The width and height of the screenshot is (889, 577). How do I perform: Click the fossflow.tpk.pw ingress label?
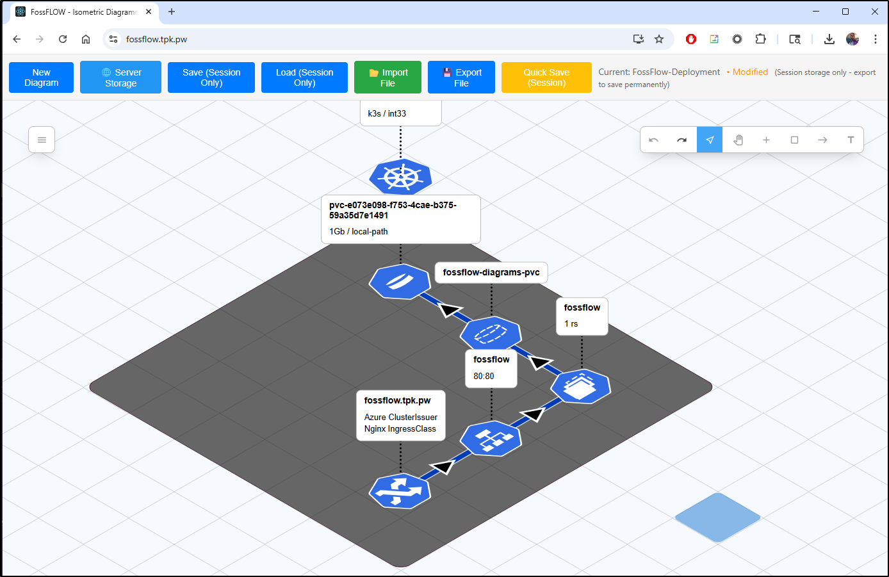pyautogui.click(x=400, y=415)
